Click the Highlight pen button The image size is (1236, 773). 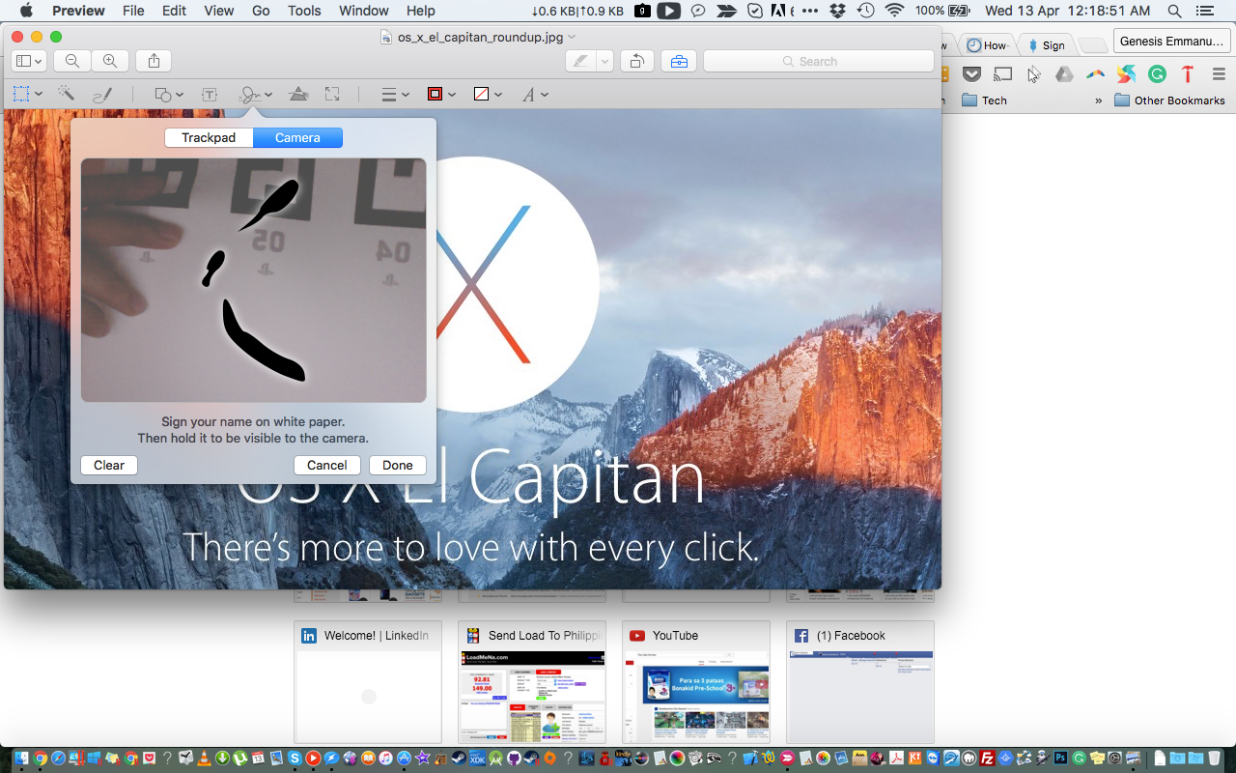point(580,61)
